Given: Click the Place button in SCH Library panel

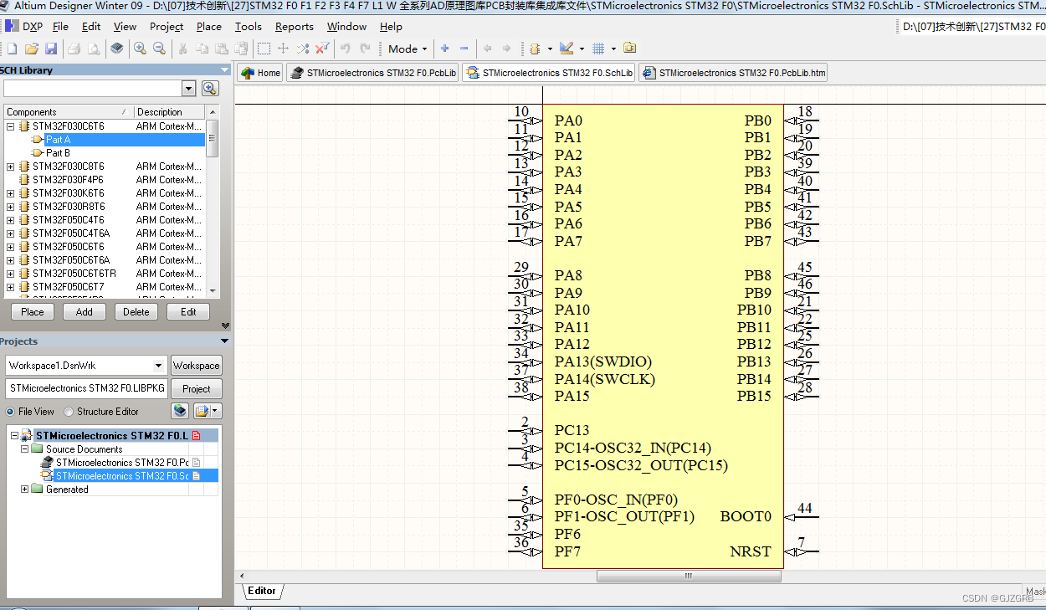Looking at the screenshot, I should 32,311.
